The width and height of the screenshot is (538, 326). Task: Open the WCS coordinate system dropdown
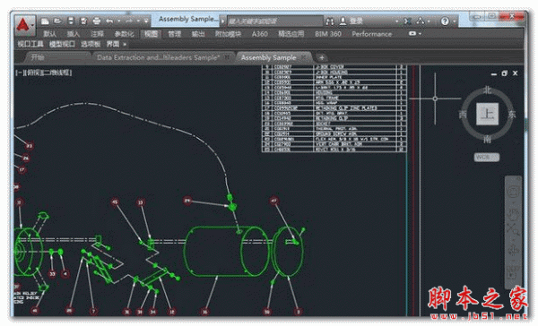tap(487, 157)
